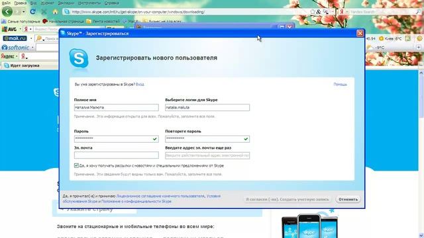Open the Закладки menu
Screen dimensions: 424x238
click(66, 3)
